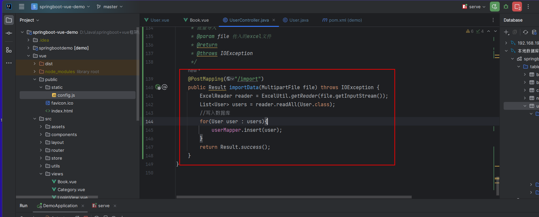
Task: Switch to the Book.vue editor tab
Action: pyautogui.click(x=196, y=20)
